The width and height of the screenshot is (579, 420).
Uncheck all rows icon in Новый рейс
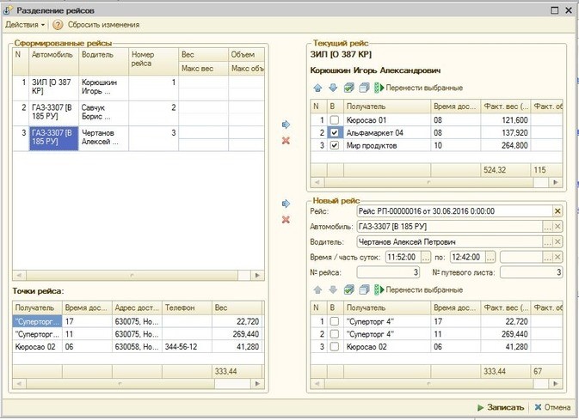click(364, 289)
